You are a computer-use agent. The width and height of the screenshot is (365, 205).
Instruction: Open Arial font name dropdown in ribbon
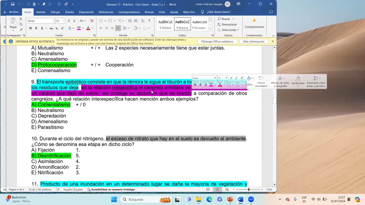(x=53, y=21)
